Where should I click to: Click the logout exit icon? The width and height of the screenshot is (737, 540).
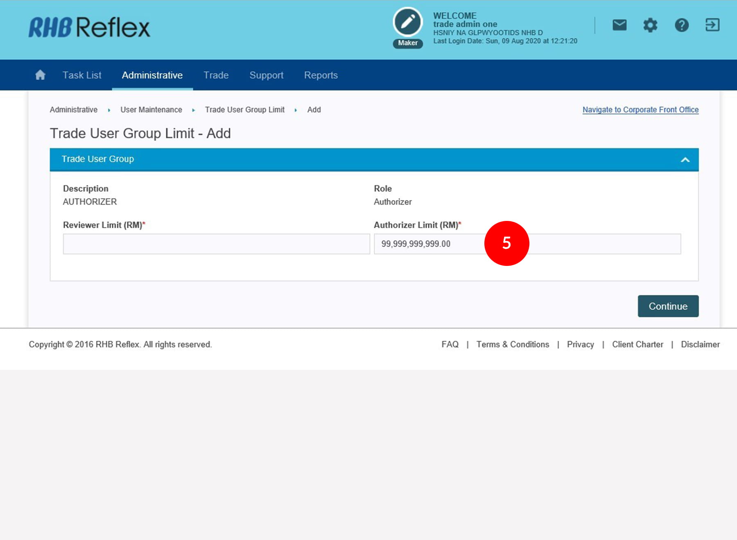click(712, 25)
